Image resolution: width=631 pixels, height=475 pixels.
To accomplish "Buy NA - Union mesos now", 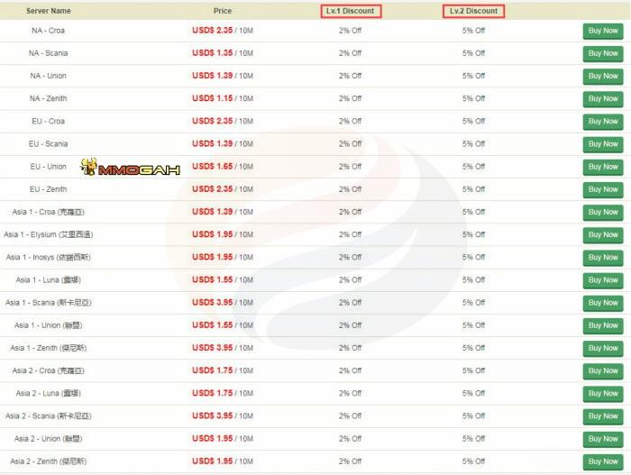I will coord(602,76).
